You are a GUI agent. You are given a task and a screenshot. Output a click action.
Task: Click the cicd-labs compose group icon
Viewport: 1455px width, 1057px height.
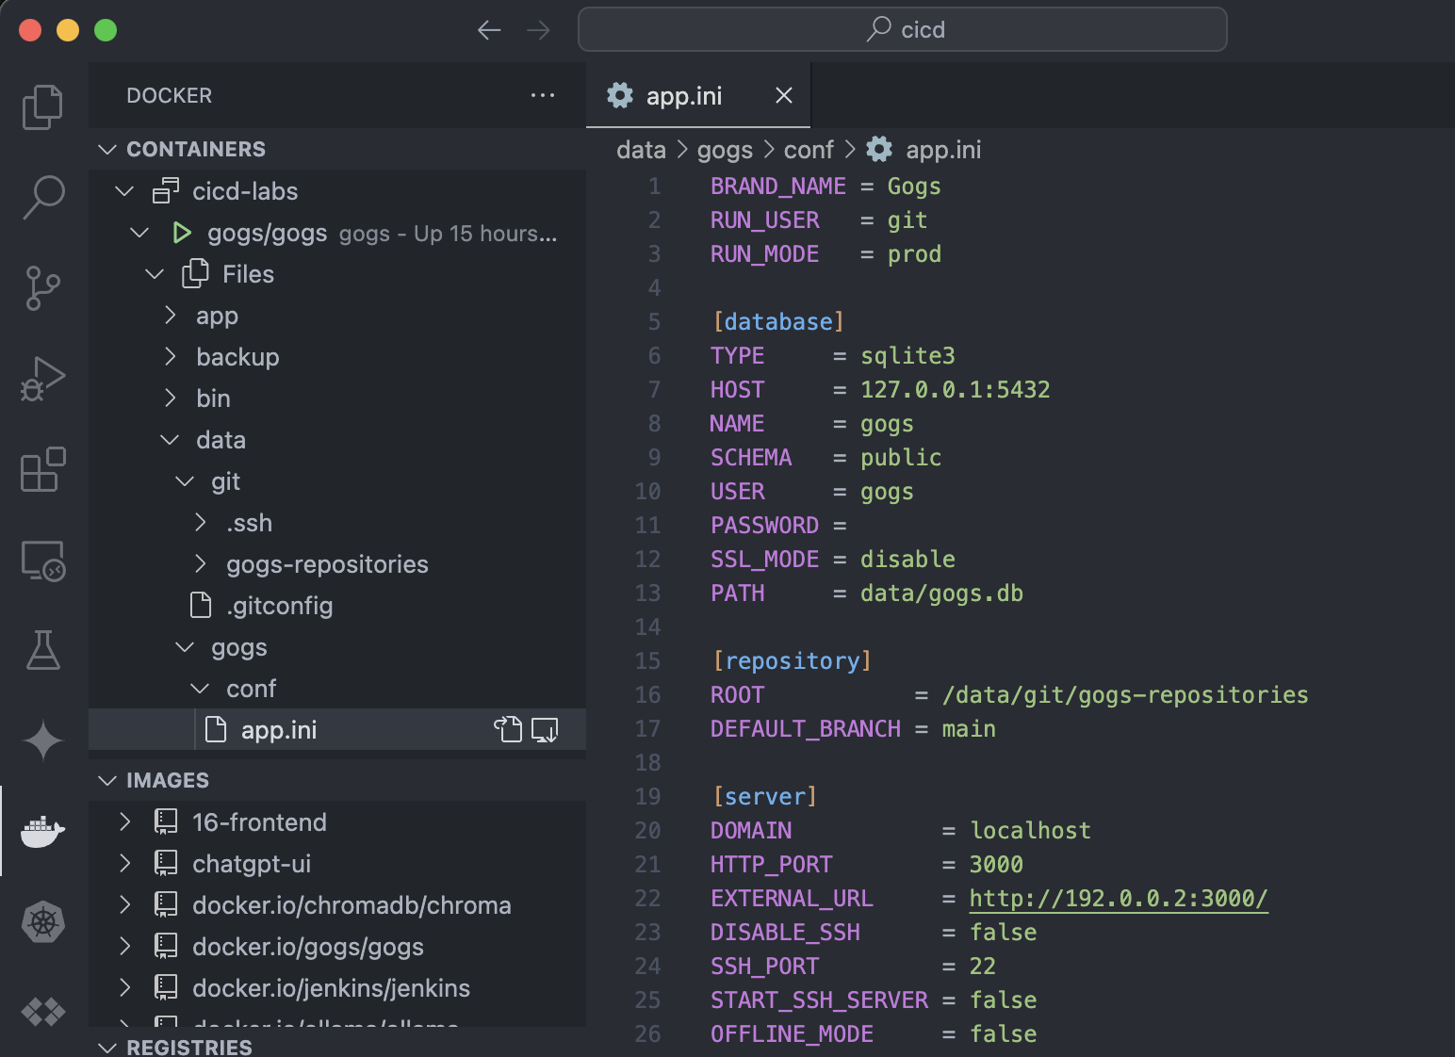(x=166, y=191)
